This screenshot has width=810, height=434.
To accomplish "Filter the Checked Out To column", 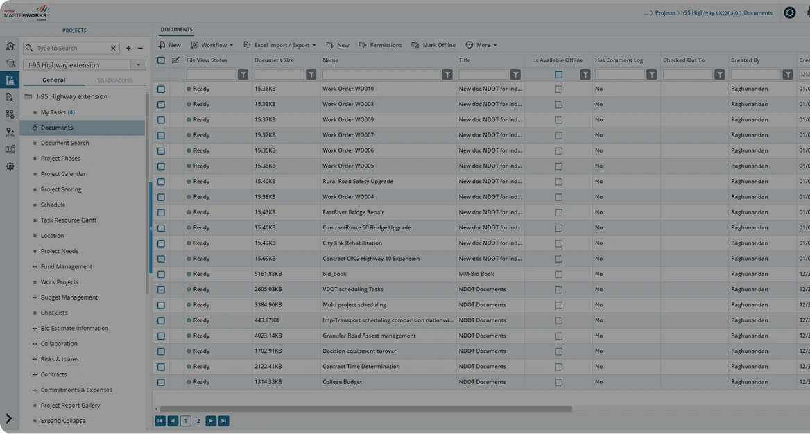I will click(720, 75).
